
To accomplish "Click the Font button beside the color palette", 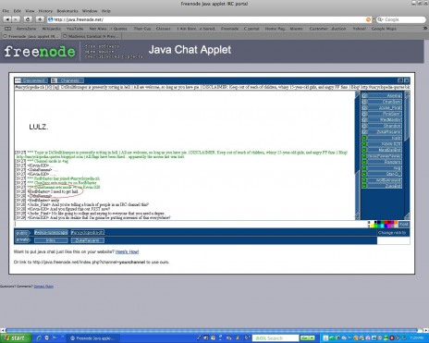I will tap(403, 224).
